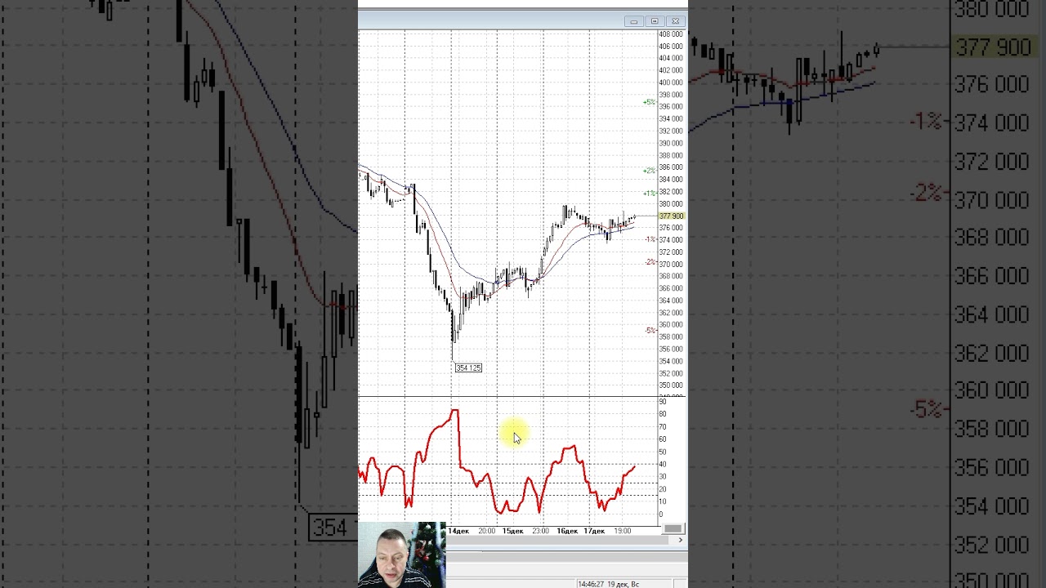Click the 350 000 price scale value
This screenshot has height=588, width=1046.
coord(671,385)
